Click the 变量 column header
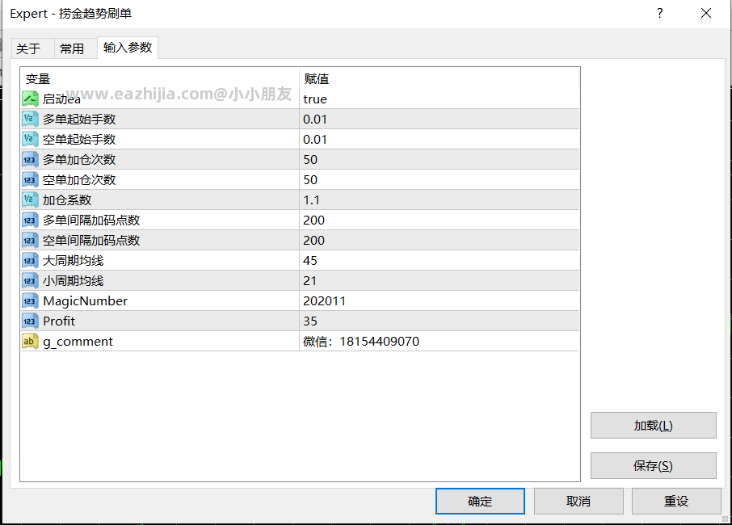The height and width of the screenshot is (525, 732). pyautogui.click(x=160, y=78)
